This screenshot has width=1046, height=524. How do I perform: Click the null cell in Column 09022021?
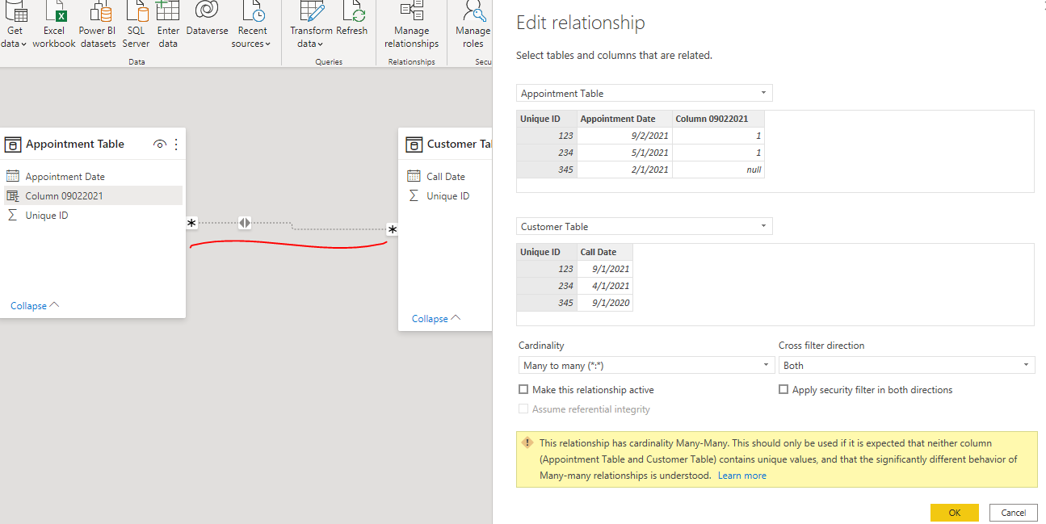pos(719,170)
